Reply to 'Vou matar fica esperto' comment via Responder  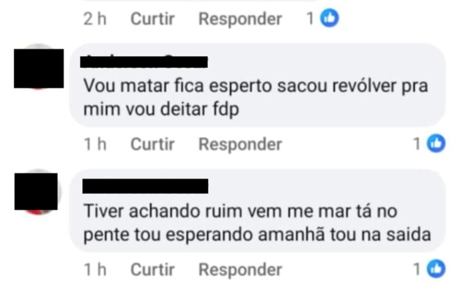click(240, 144)
